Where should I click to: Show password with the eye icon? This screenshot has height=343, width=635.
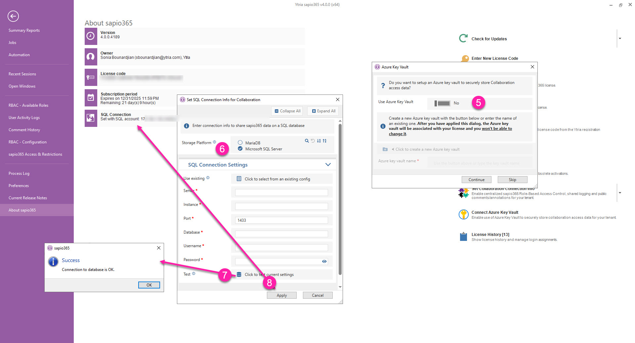pyautogui.click(x=324, y=261)
